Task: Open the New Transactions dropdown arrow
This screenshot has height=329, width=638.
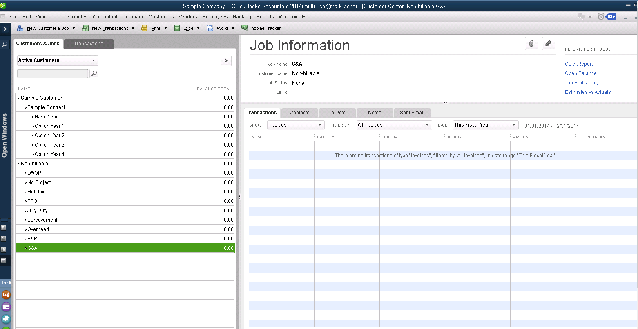Action: click(x=133, y=28)
